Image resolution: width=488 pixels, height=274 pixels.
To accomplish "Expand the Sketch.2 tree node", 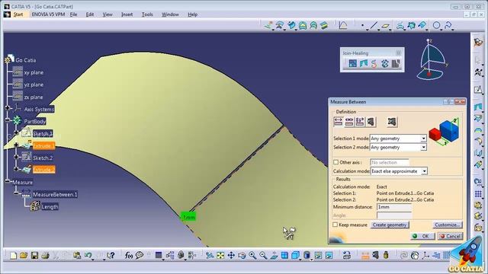I will (x=16, y=157).
